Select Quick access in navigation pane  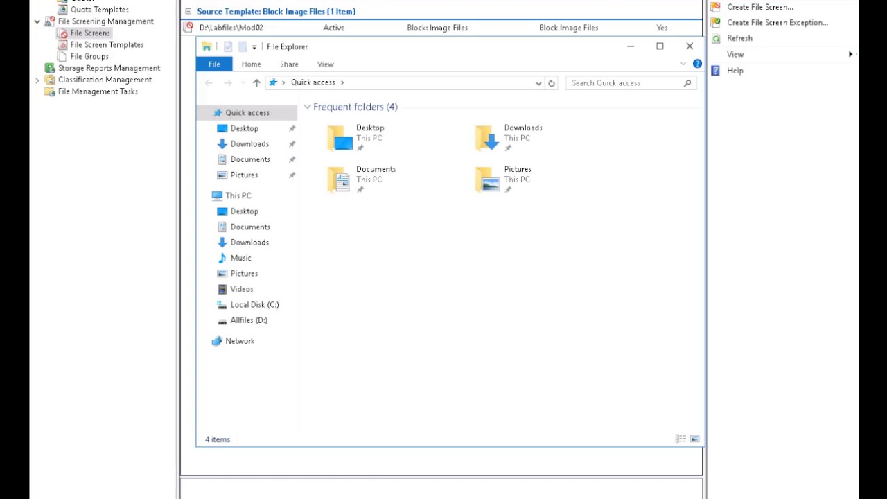[x=247, y=112]
